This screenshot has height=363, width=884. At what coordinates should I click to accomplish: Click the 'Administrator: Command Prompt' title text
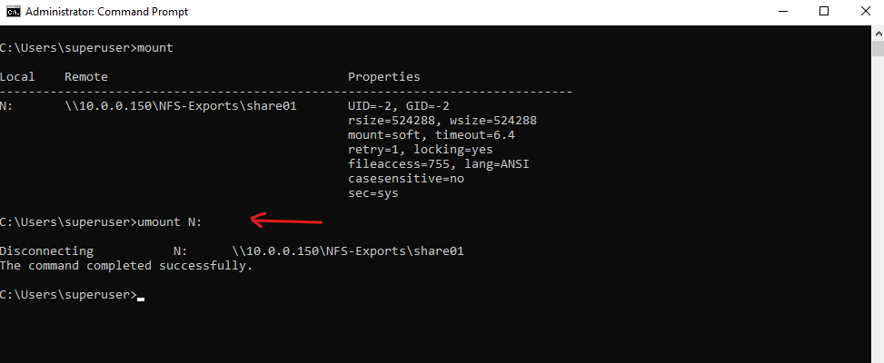coord(107,12)
